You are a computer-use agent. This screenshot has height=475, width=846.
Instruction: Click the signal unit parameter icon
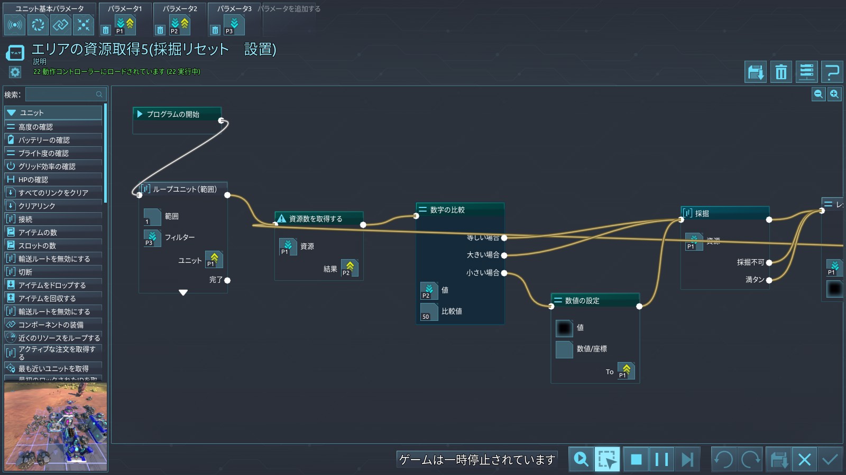pos(15,25)
